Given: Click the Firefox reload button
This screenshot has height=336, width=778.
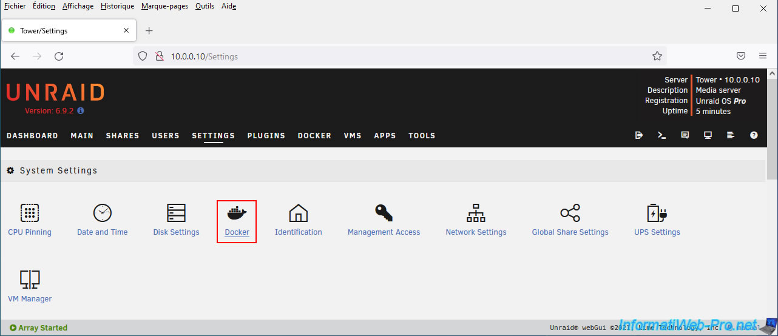Looking at the screenshot, I should click(x=59, y=56).
